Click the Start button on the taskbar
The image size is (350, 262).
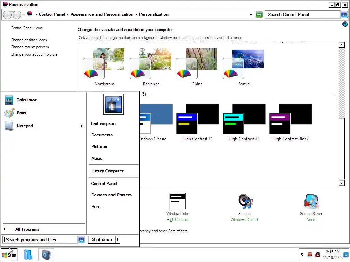tap(9, 255)
